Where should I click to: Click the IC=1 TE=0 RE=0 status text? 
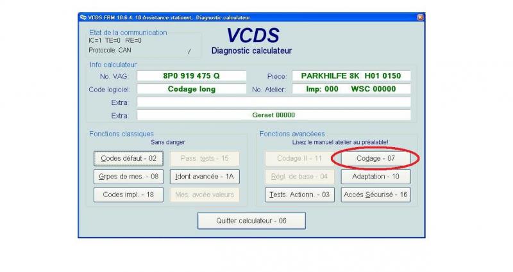pos(115,40)
